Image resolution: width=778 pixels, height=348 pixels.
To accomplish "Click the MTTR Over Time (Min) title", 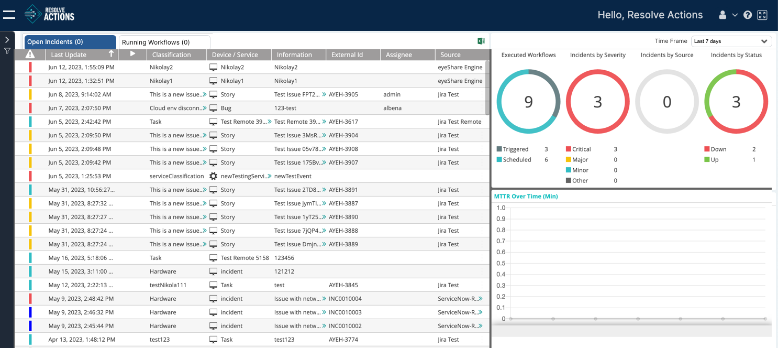I will tap(526, 197).
